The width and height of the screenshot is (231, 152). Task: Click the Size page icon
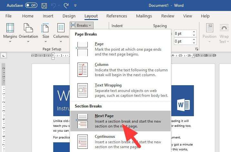coord(45,28)
